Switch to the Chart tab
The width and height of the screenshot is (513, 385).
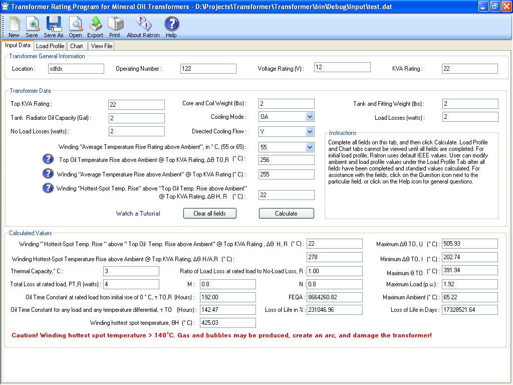(x=77, y=46)
